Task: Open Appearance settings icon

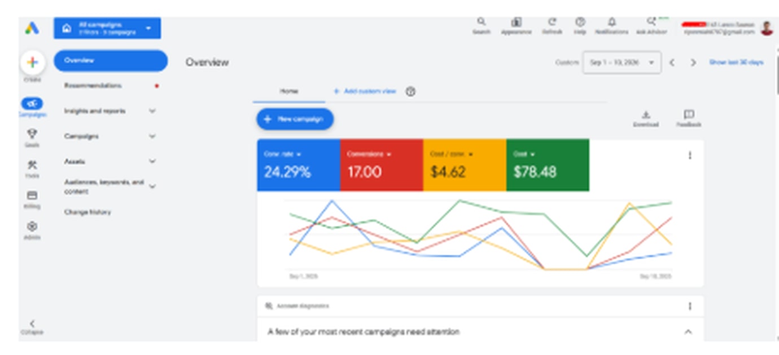Action: coord(516,22)
